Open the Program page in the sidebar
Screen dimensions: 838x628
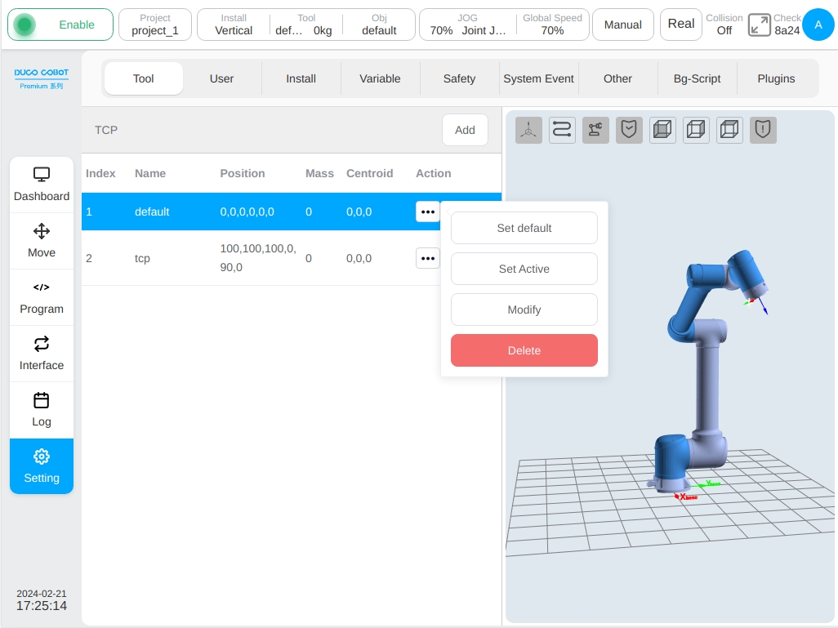(42, 297)
